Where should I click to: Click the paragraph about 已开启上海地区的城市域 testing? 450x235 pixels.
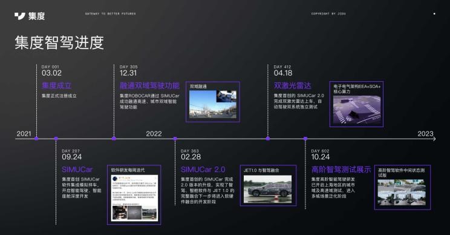point(333,188)
